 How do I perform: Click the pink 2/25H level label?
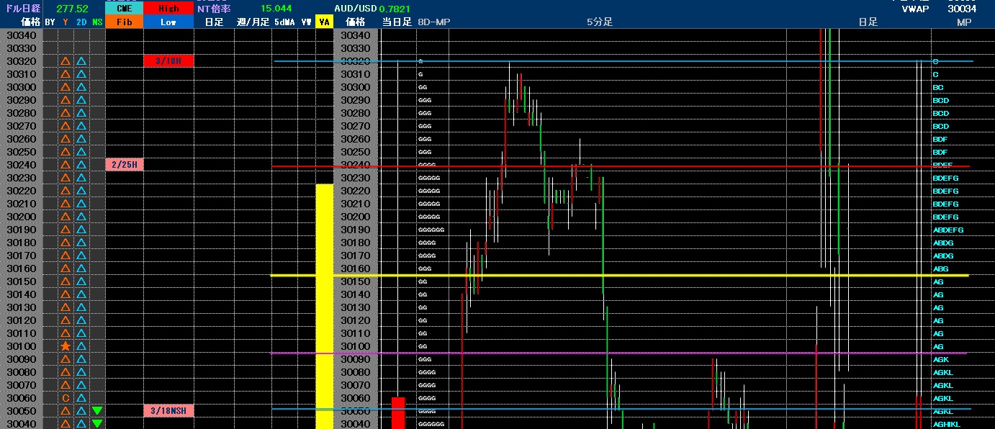point(125,165)
